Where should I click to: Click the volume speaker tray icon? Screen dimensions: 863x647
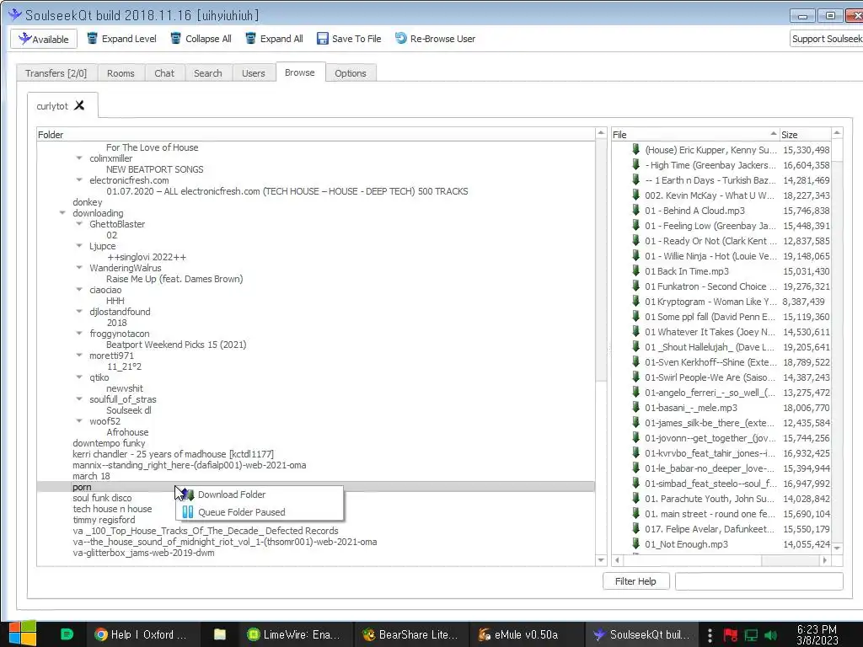coord(770,635)
